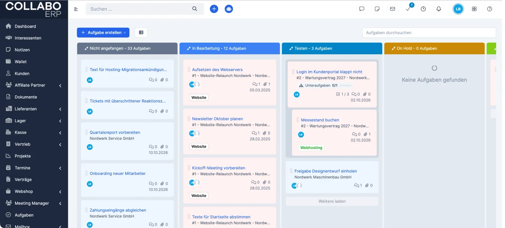Screen dimensions: 505x228
Task: Open the clock time-tracking icon
Action: pos(423,9)
